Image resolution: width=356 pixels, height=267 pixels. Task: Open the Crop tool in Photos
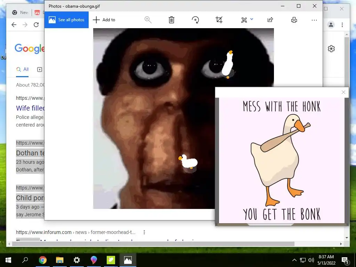point(219,20)
